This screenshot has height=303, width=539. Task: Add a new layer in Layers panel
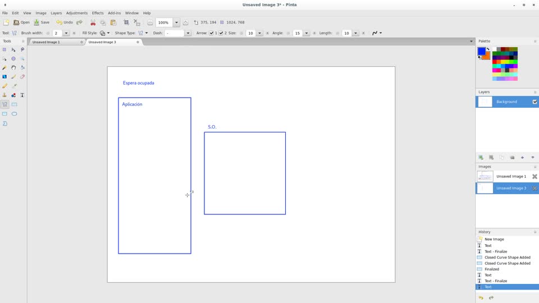pyautogui.click(x=481, y=157)
